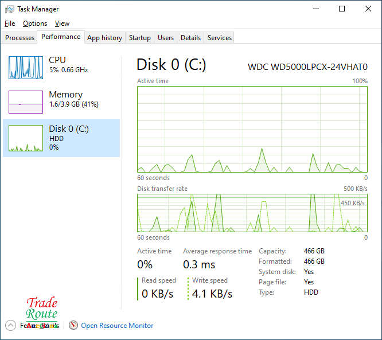
Task: Open the Users tab
Action: tap(166, 38)
